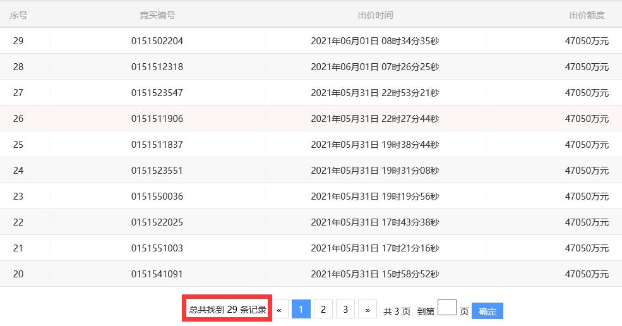Click 47050万元 amount in row 20
The width and height of the screenshot is (622, 326).
tap(587, 274)
